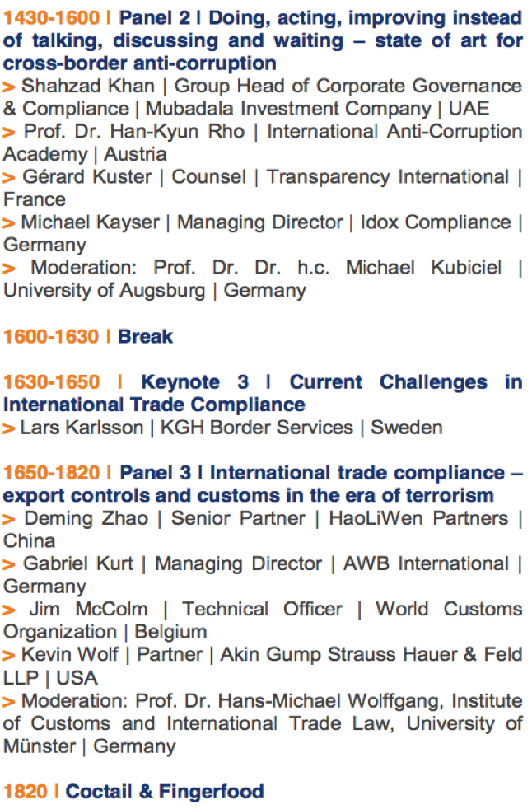Image resolution: width=532 pixels, height=809 pixels.
Task: Click the orange arrow before Moderation Michael Kubiciel
Action: (x=9, y=269)
